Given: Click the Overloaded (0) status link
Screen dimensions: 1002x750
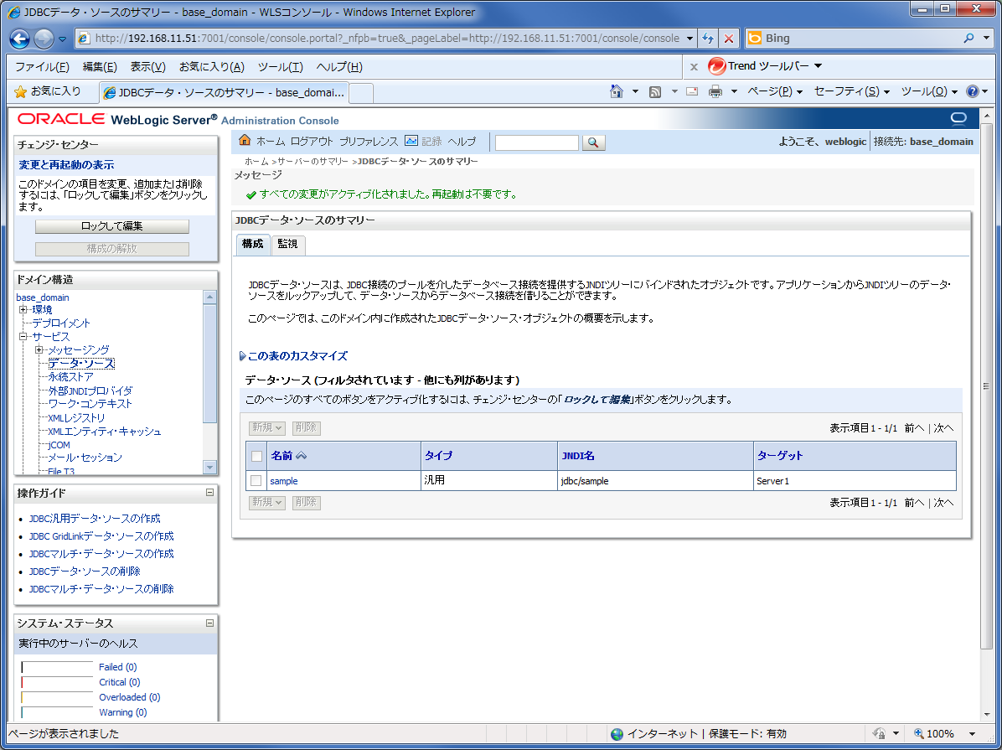Looking at the screenshot, I should [x=130, y=697].
